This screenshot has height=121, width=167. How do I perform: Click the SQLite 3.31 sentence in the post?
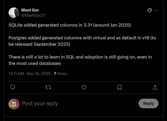(x=69, y=25)
